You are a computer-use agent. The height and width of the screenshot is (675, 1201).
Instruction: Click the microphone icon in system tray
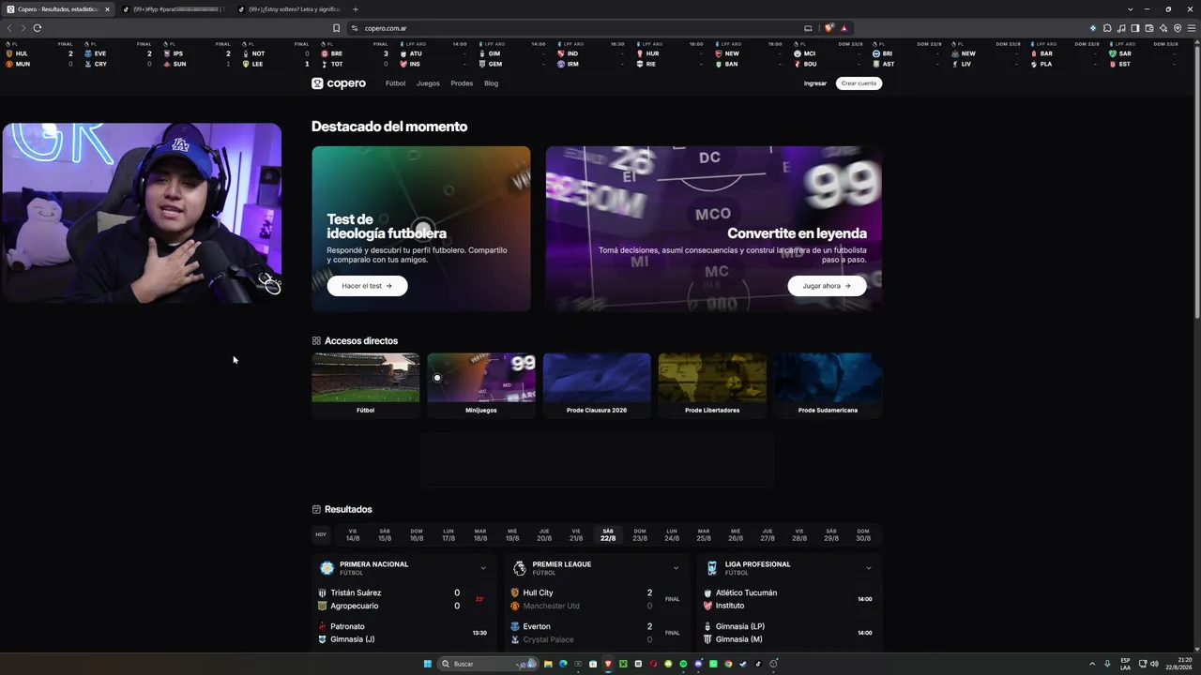tap(1107, 664)
